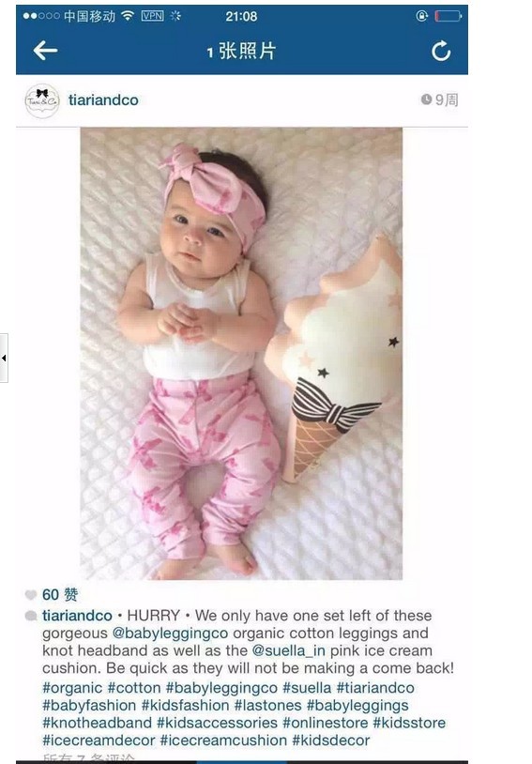Open the tiariandco profile avatar

(x=42, y=100)
